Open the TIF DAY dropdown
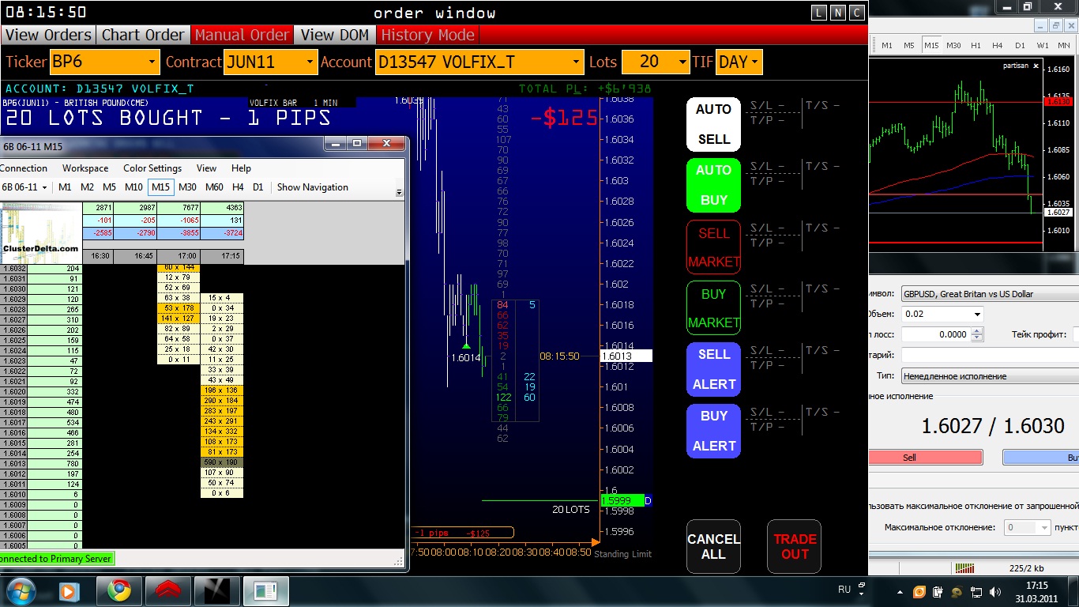Screen dimensions: 1079x607 click(754, 62)
